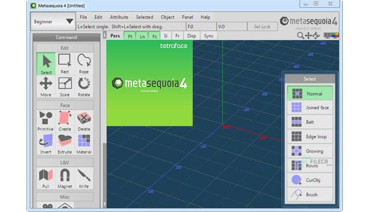Click the Sel Lock button
Screen dimensions: 367x212
[263, 27]
